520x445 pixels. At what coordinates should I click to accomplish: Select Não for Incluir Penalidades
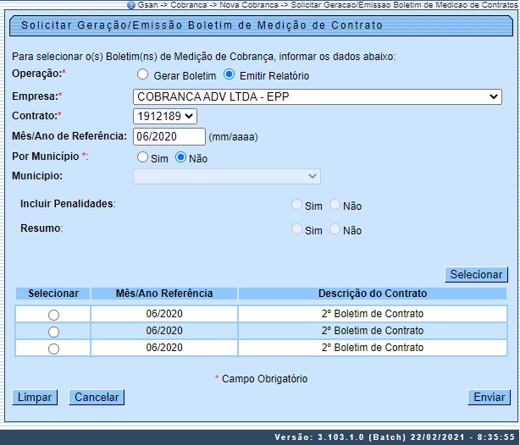[335, 205]
